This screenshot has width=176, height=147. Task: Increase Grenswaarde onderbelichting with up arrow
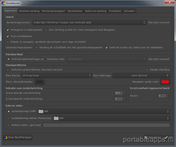tap(124, 98)
